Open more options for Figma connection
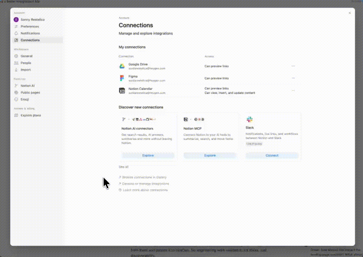 [293, 78]
